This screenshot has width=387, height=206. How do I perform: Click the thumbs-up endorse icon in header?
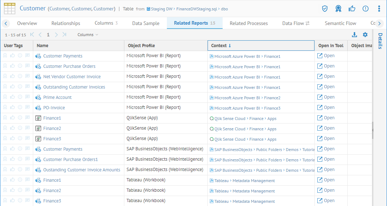pos(352,9)
